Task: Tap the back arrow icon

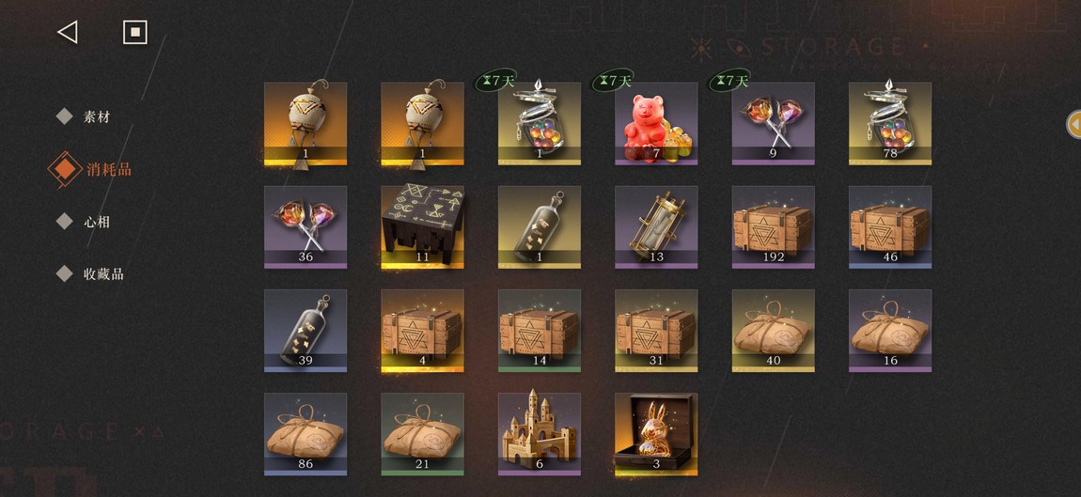Action: pos(67,32)
